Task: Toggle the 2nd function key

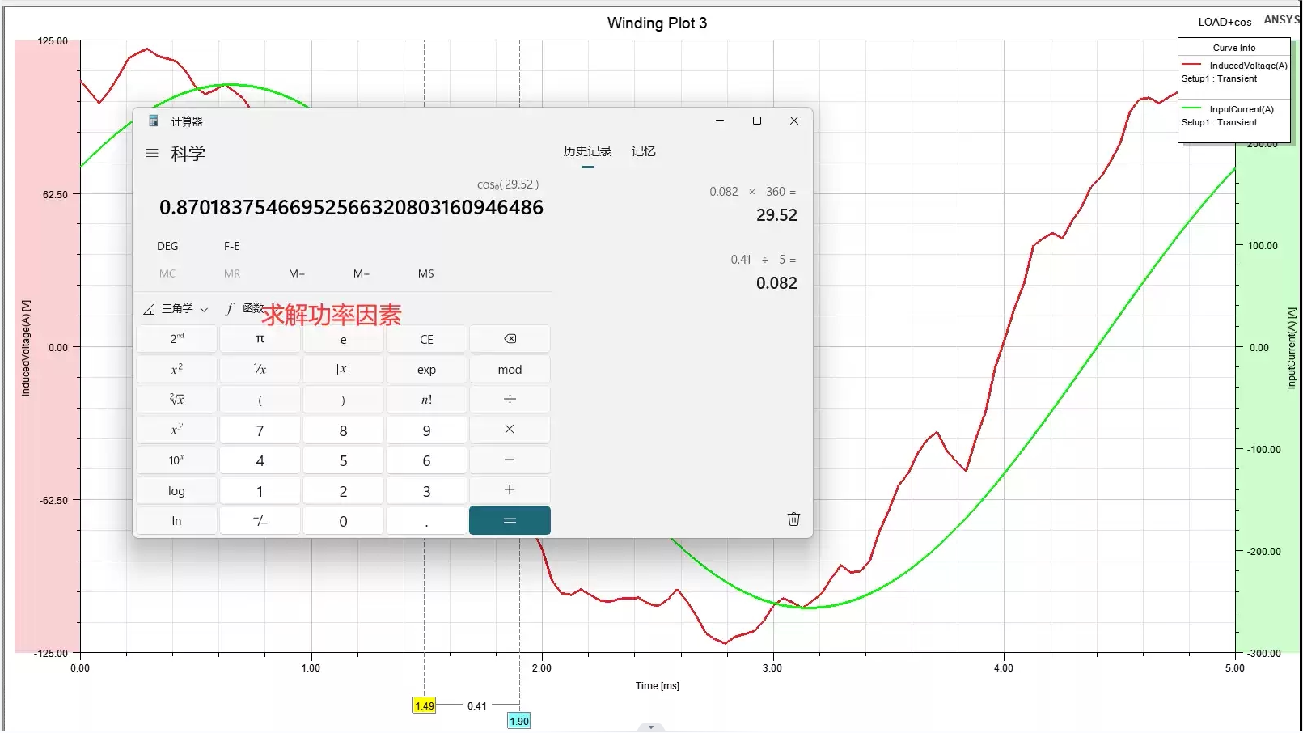Action: (x=176, y=339)
